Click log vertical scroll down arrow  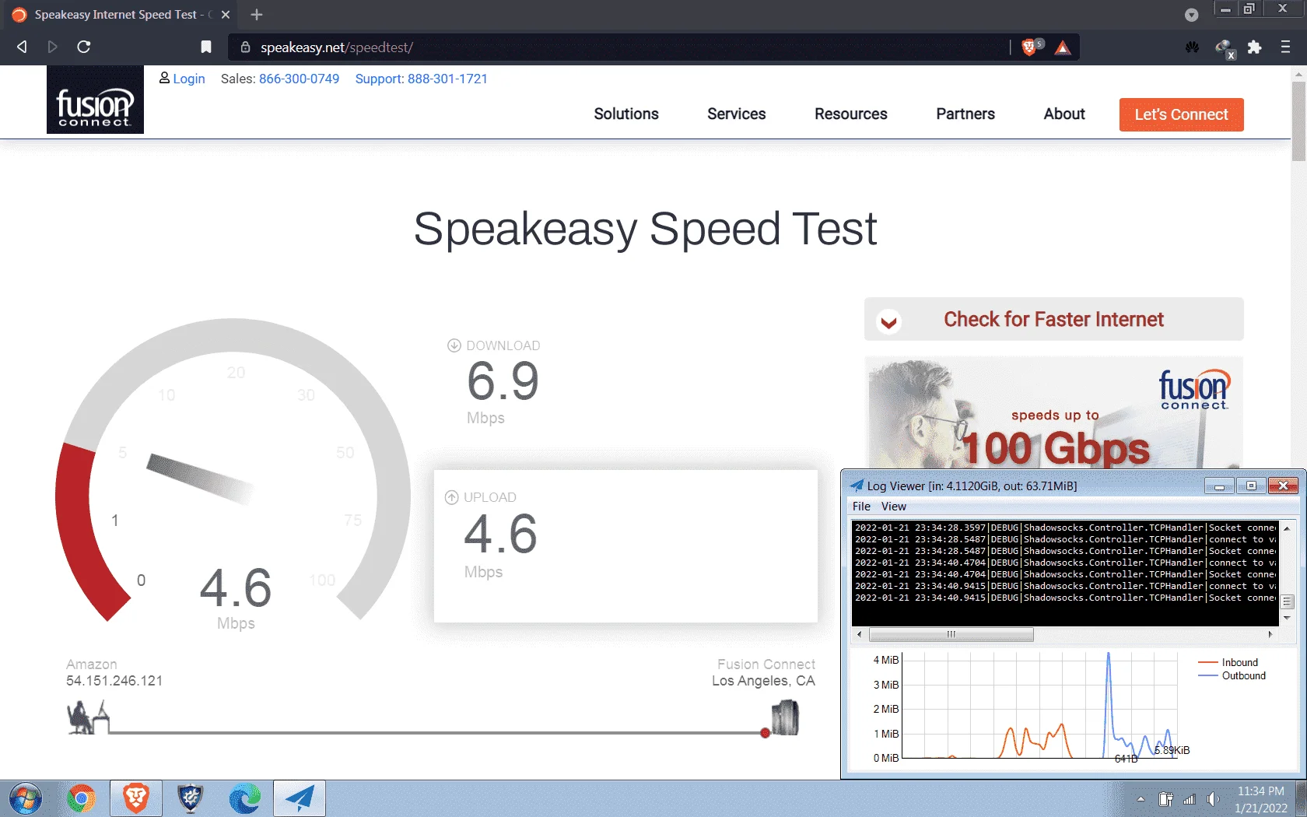tap(1288, 618)
